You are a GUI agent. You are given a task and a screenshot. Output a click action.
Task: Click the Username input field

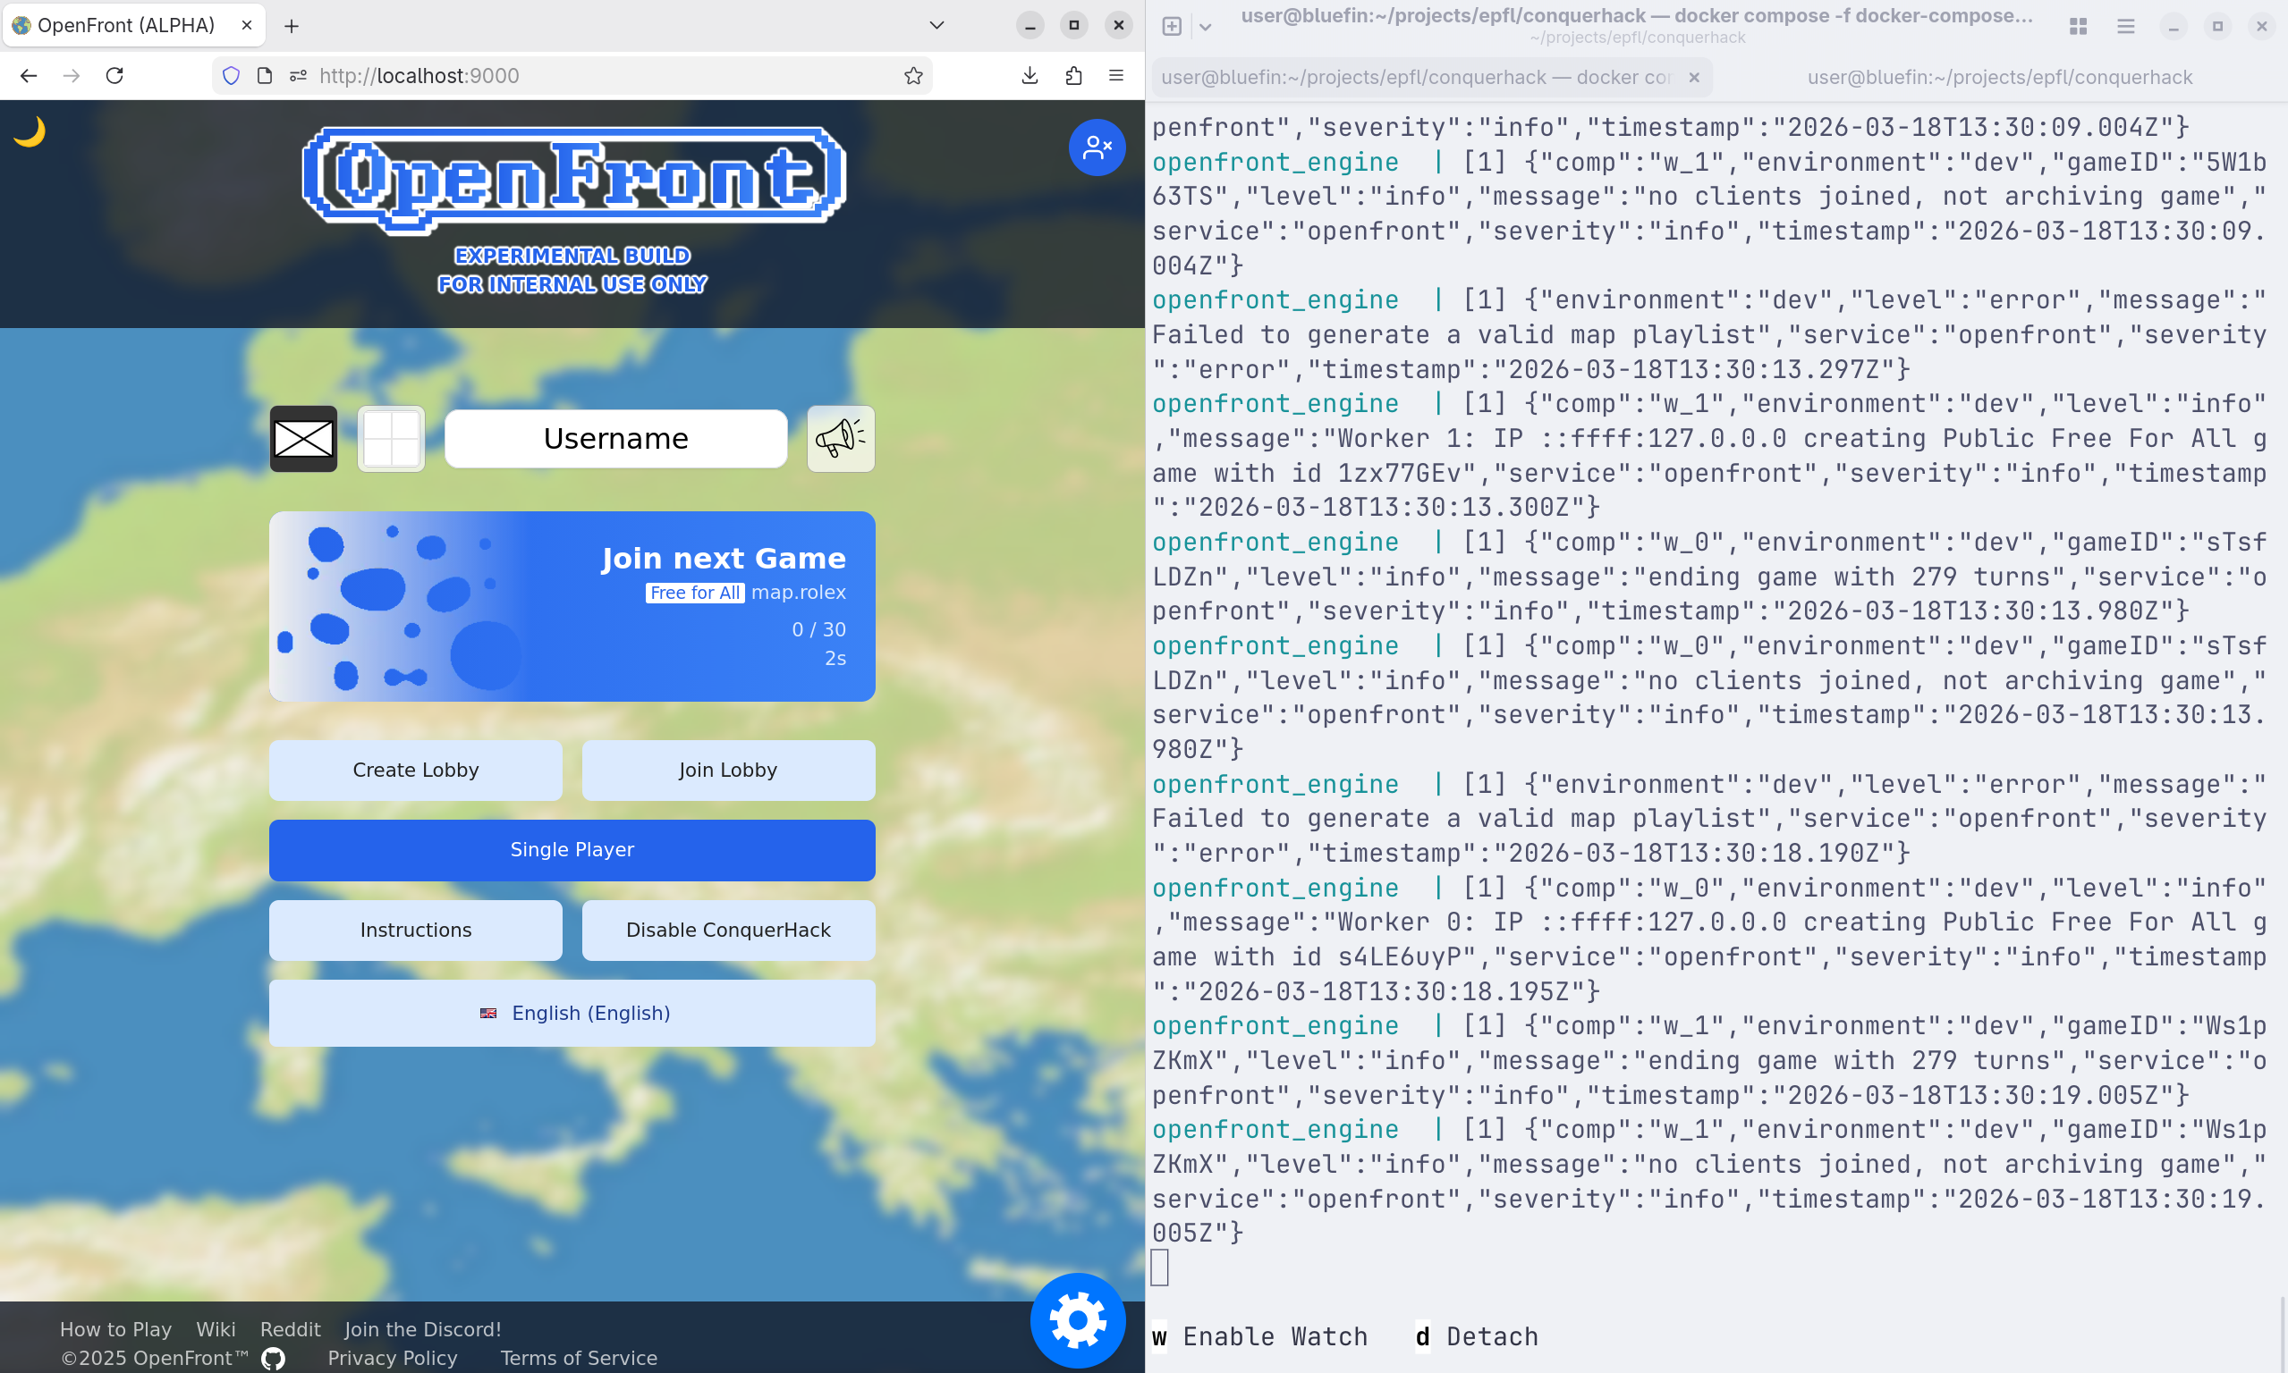point(616,439)
